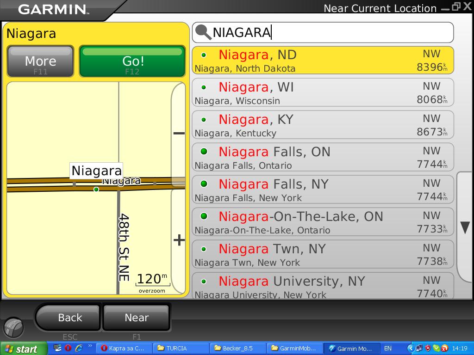Select Niagara-On-The-Lake, ON result
Viewport: 474px width, 355px height.
coord(323,222)
